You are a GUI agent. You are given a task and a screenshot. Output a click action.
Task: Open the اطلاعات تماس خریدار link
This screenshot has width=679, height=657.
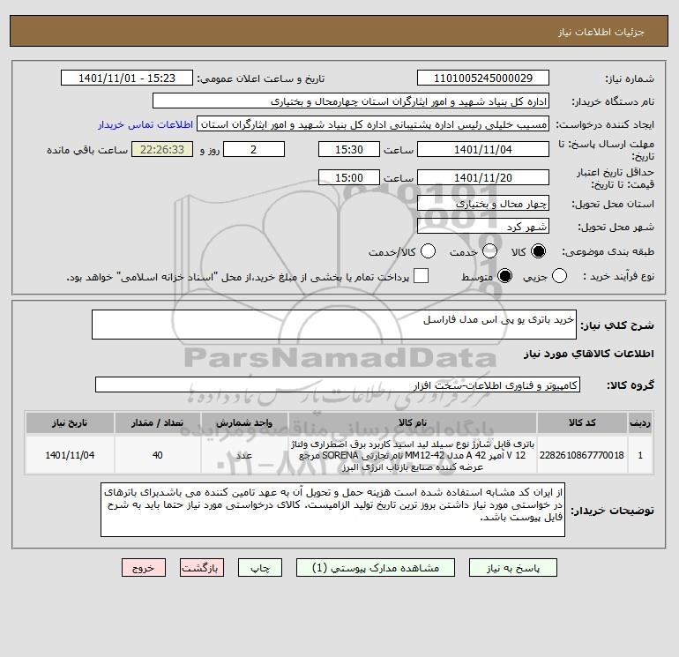coord(145,124)
